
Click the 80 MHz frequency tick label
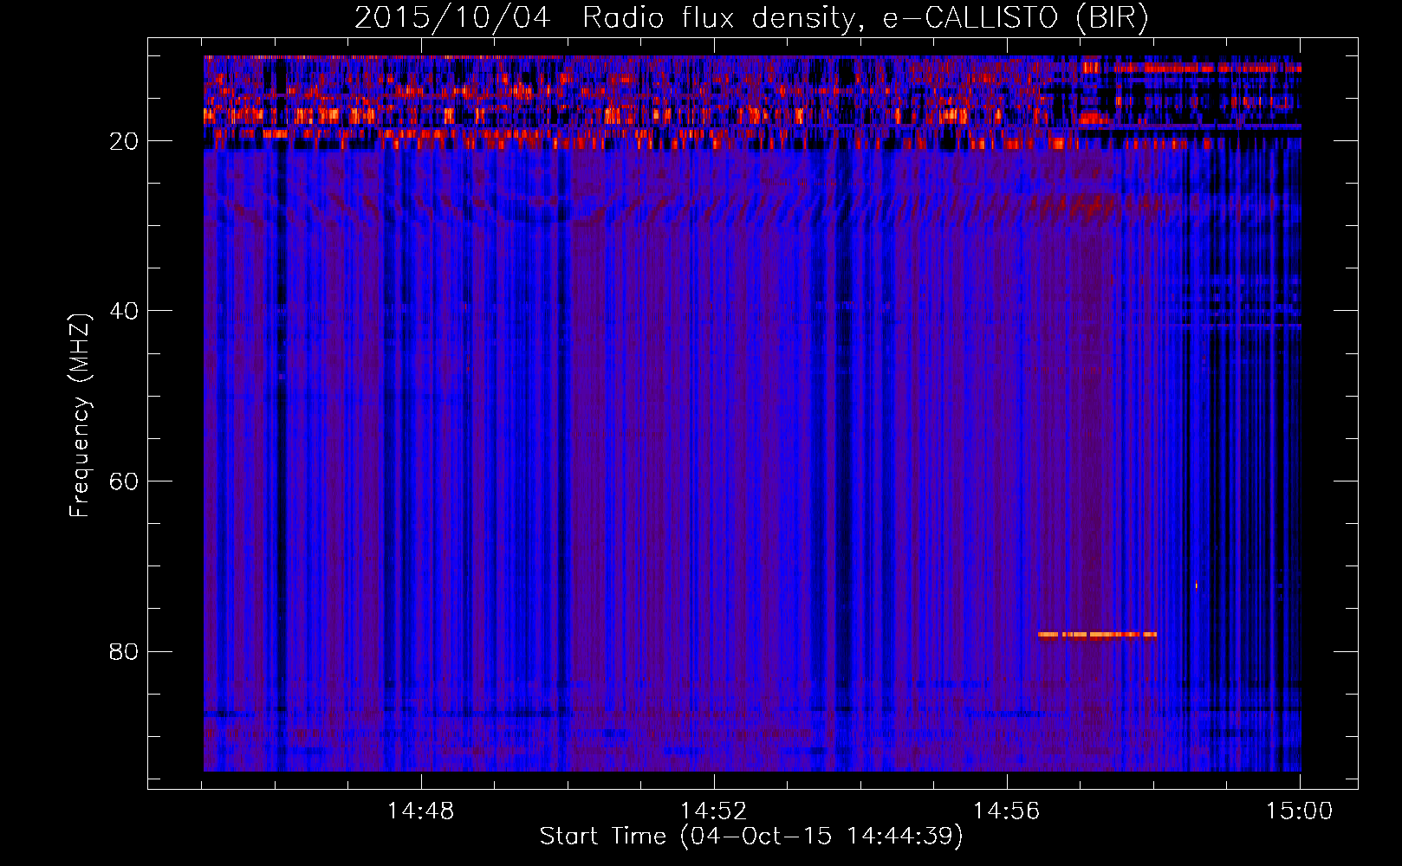click(x=124, y=652)
